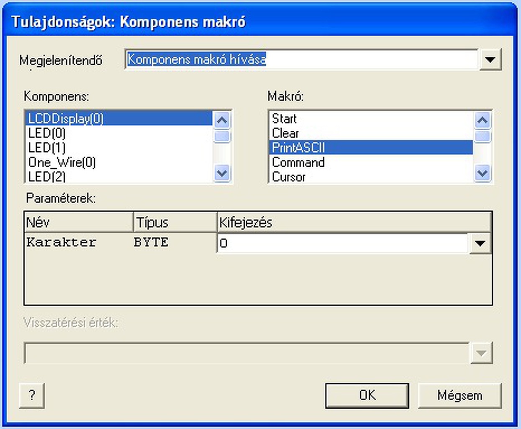Select LCDDisplay(0) in the Komponens list
This screenshot has width=521, height=429.
pyautogui.click(x=119, y=119)
